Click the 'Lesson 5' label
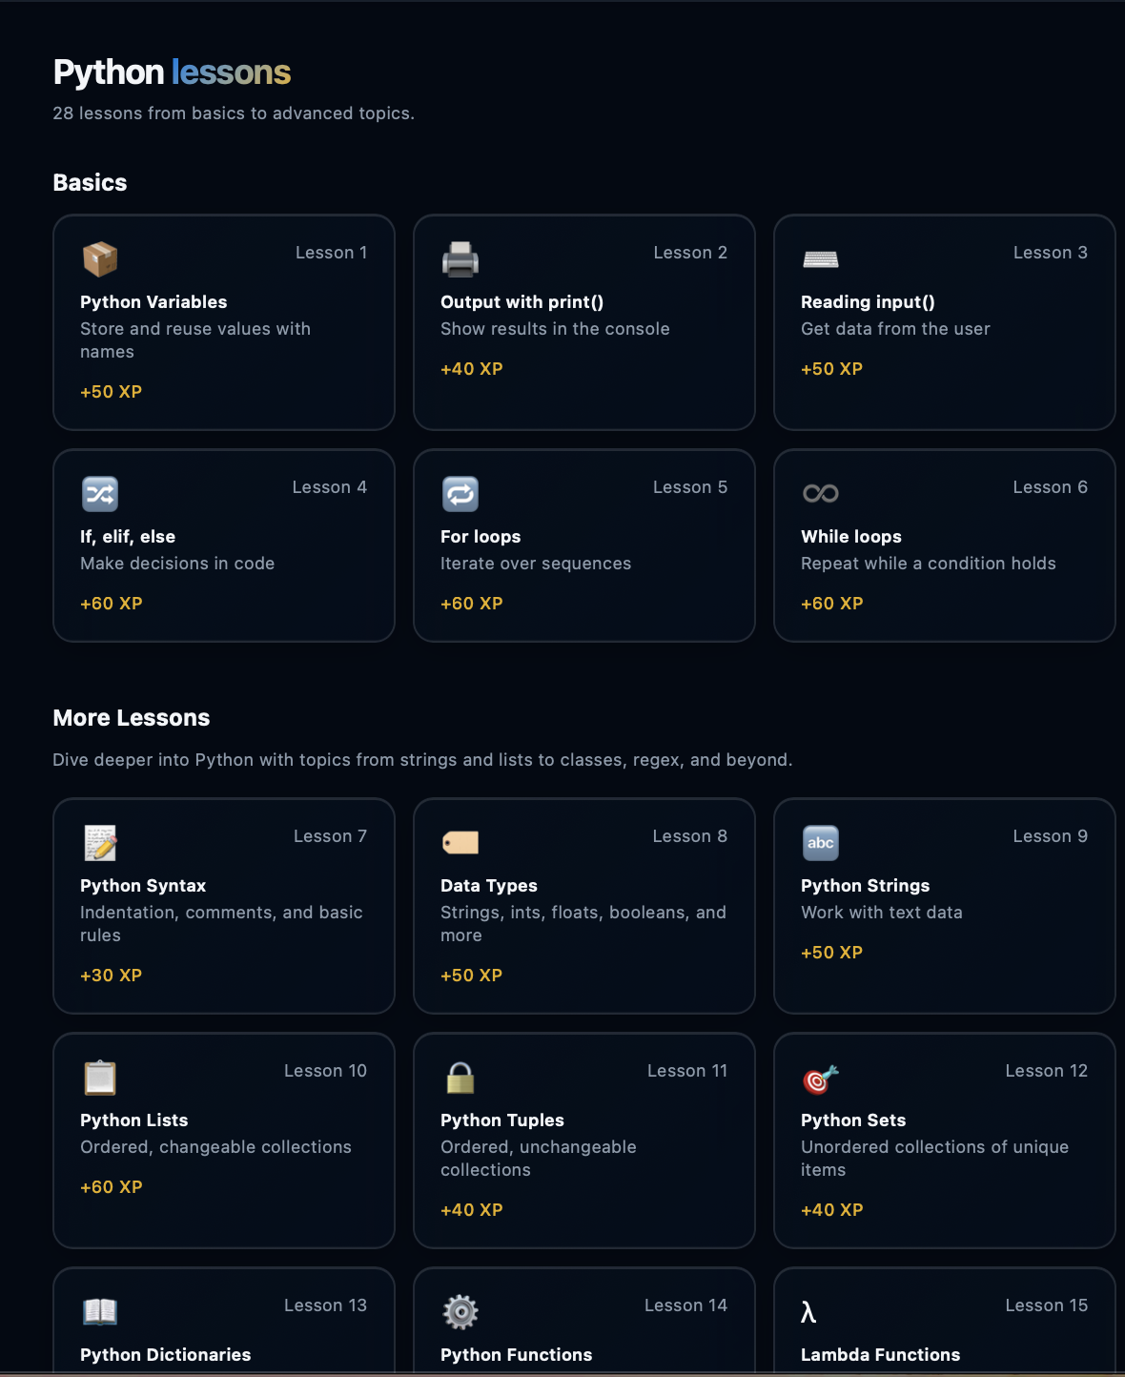The width and height of the screenshot is (1125, 1377). 690,487
